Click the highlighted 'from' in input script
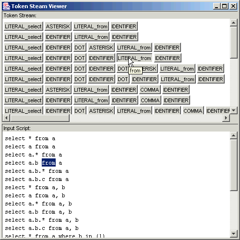Viewport: 240px width, 240px height. click(x=48, y=163)
